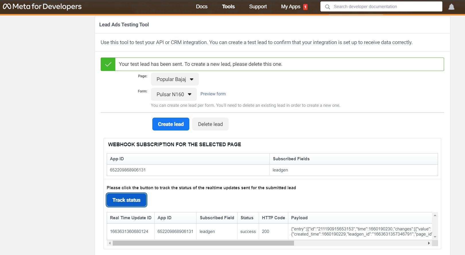Open the Docs menu
465x255 pixels.
[202, 7]
